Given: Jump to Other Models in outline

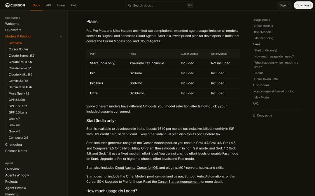Looking at the screenshot, I should click(262, 32).
